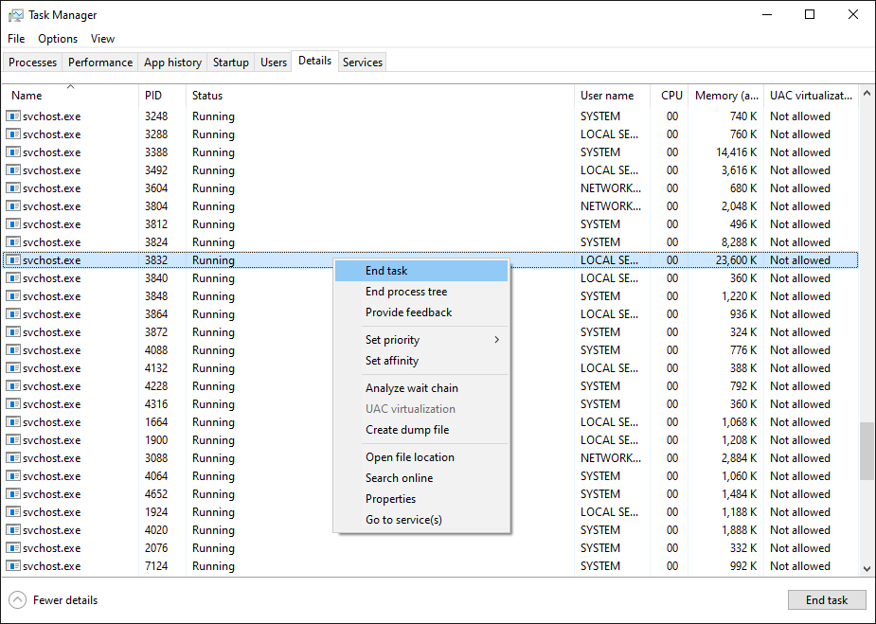Click the process icon of svchost.exe PID 3804
Viewport: 876px width, 624px height.
tap(13, 206)
